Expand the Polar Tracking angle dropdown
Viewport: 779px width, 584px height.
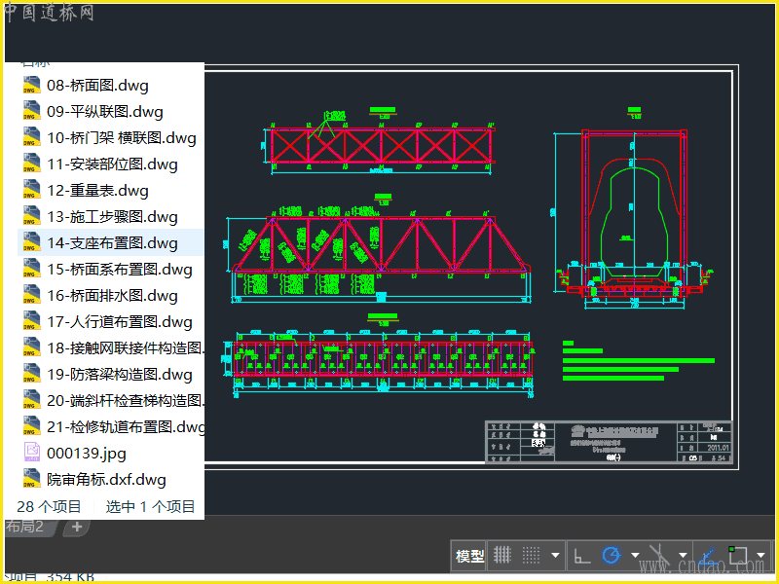pos(635,557)
